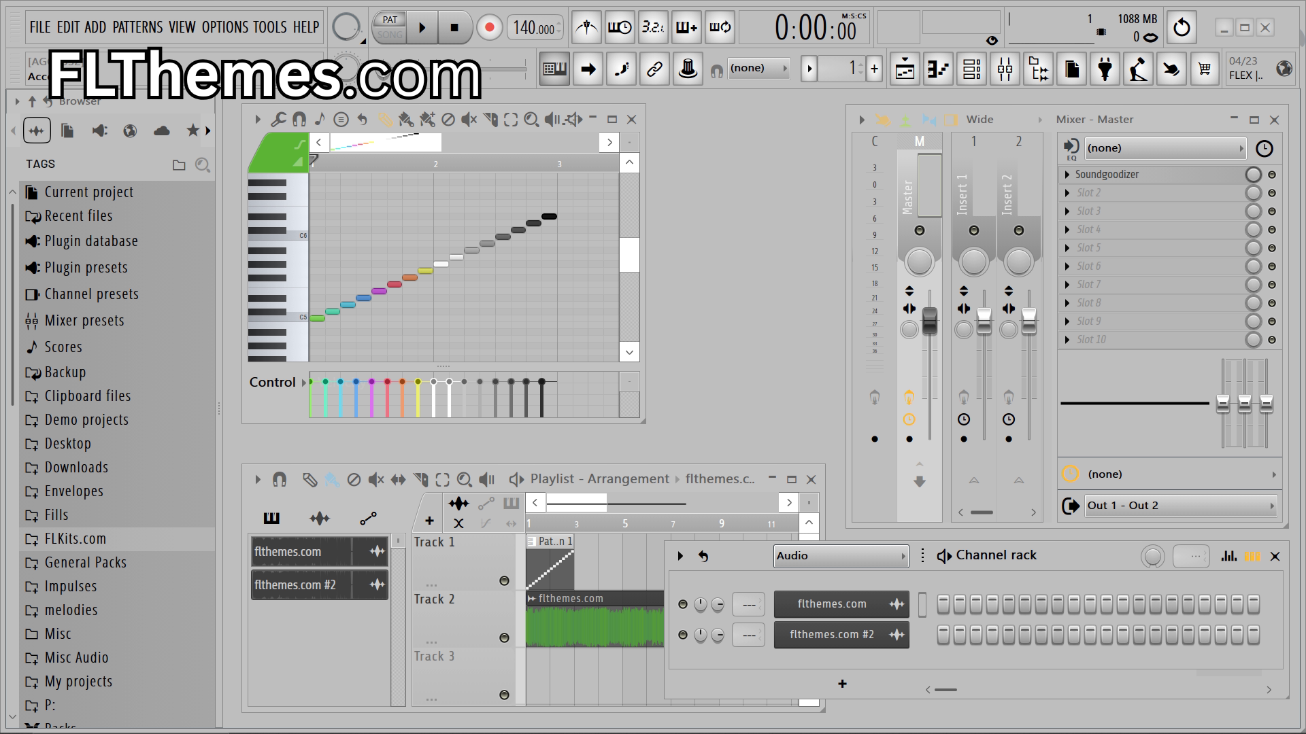Open the browser starred favorites icon
This screenshot has height=734, width=1306.
pos(193,130)
